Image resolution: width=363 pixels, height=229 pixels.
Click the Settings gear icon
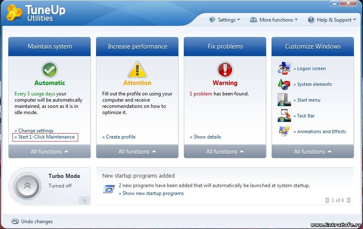[212, 20]
